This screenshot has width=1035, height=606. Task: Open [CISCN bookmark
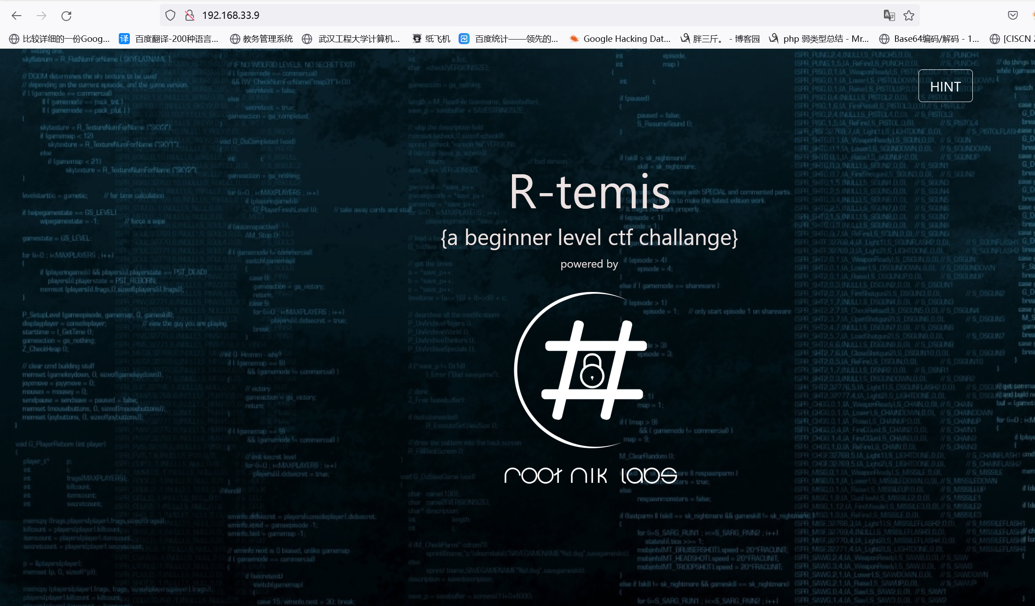[1012, 39]
